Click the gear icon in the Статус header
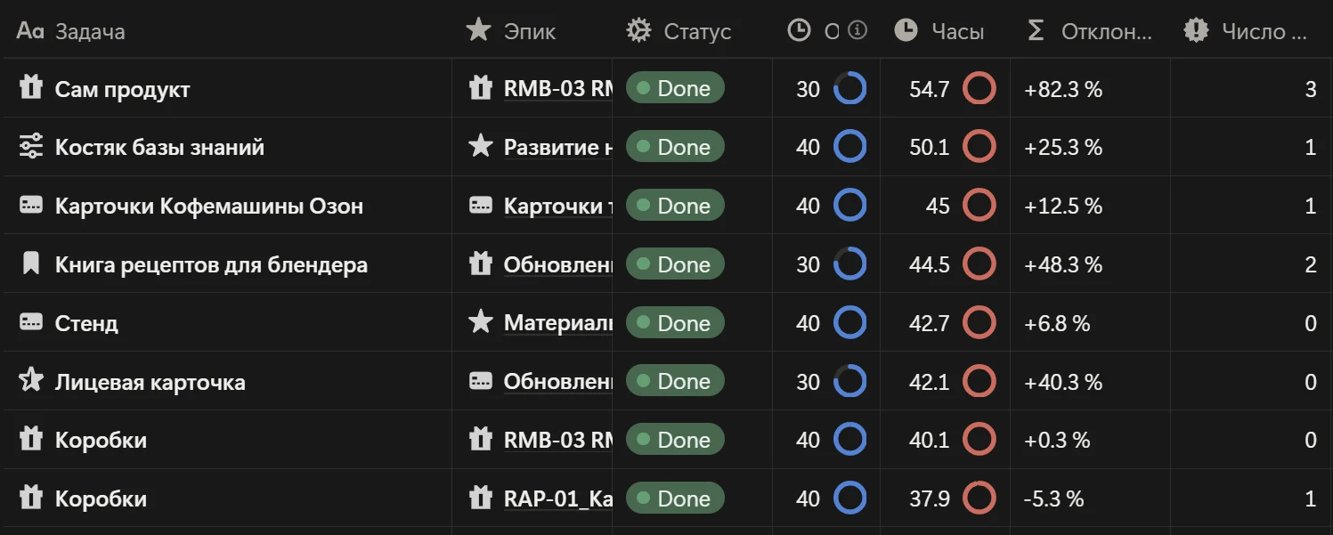The height and width of the screenshot is (535, 1333). pos(638,30)
